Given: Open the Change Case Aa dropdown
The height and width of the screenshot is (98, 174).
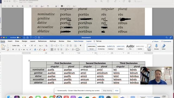Looking at the screenshot, I should point(41,45).
